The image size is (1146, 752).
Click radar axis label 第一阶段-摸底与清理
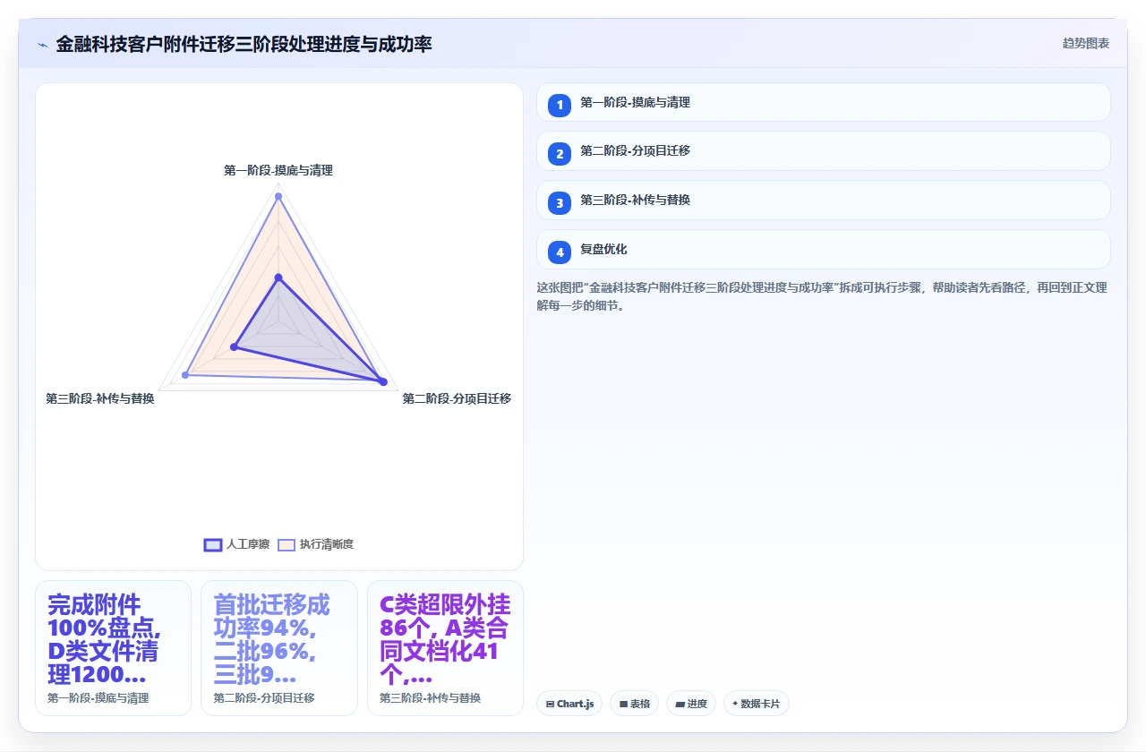(278, 170)
